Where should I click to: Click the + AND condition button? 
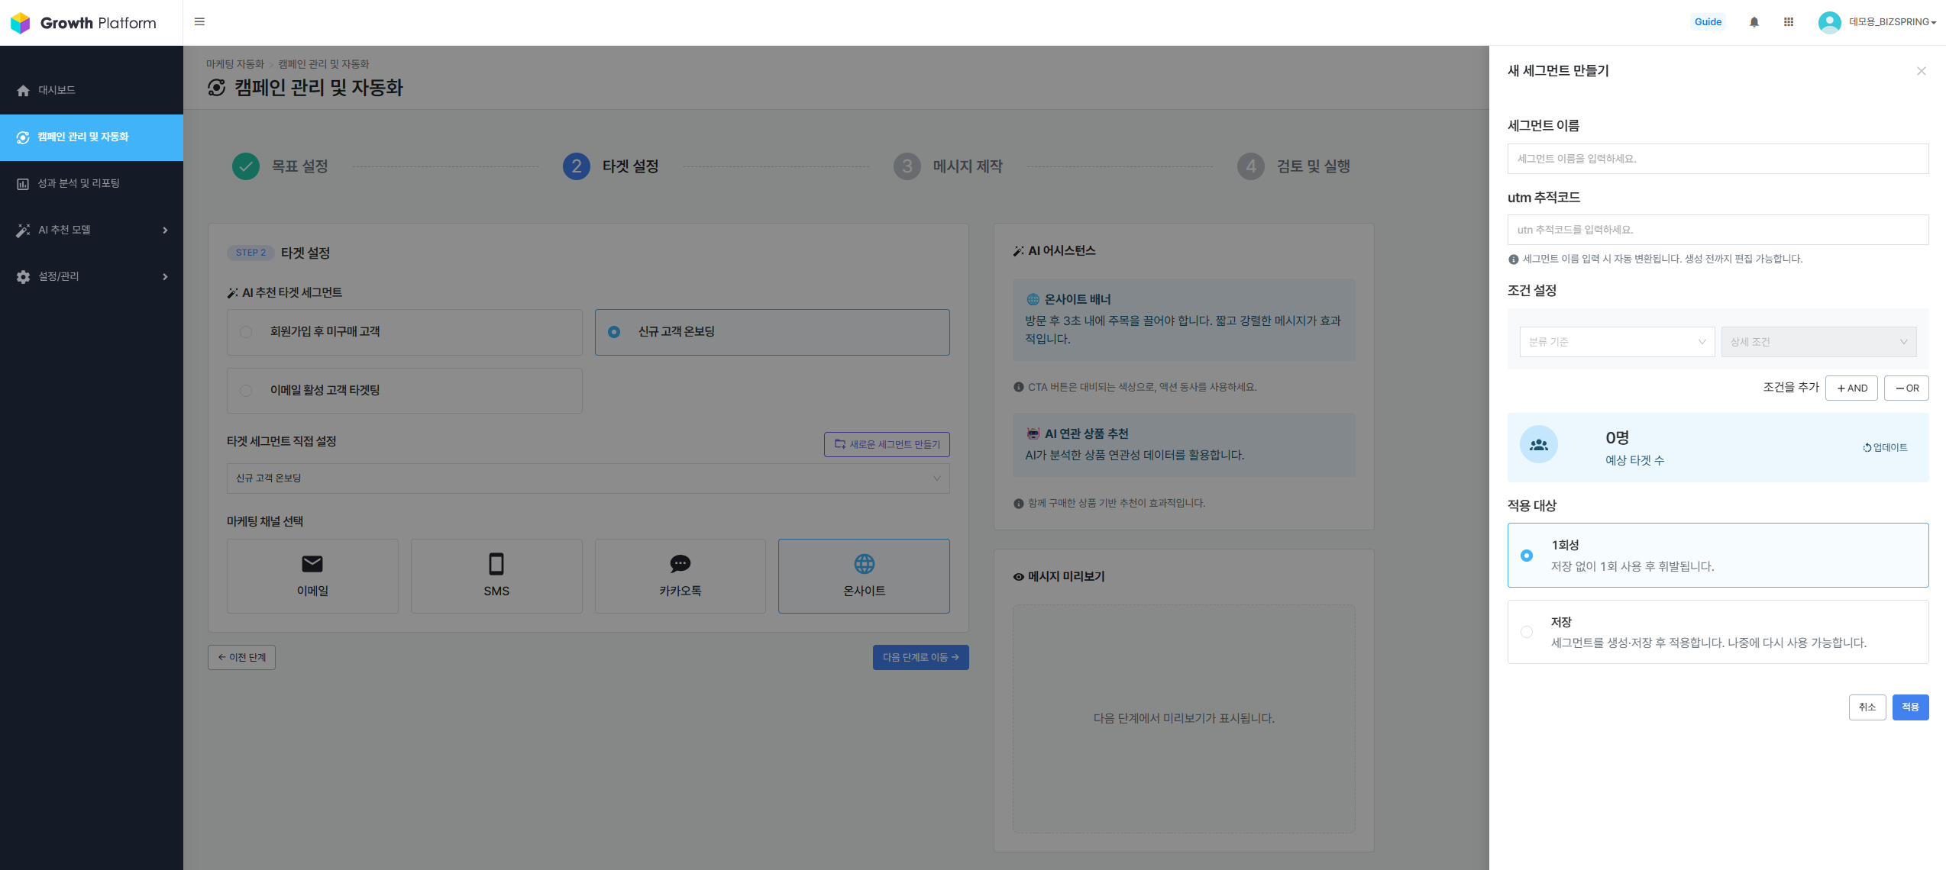coord(1851,388)
